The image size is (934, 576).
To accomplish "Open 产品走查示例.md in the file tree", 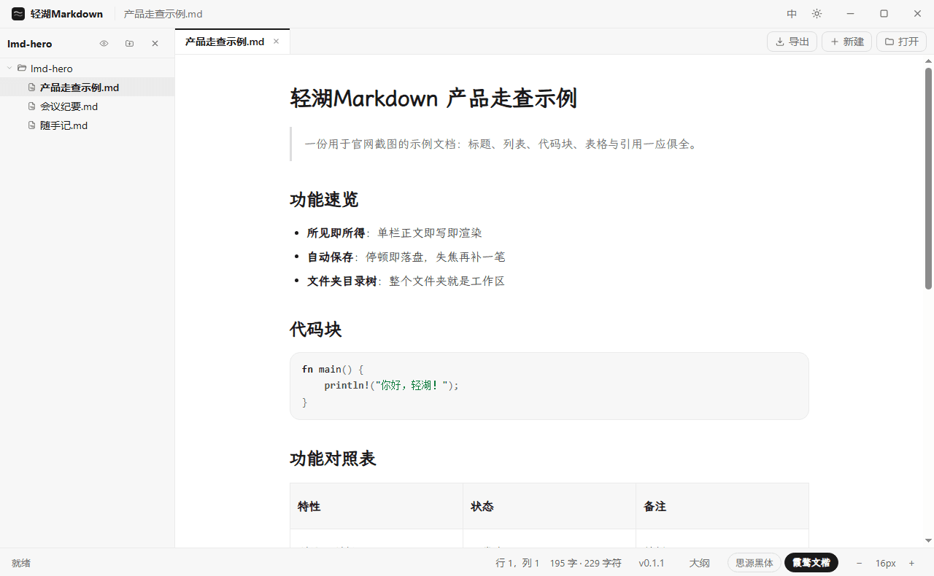I will tap(88, 87).
